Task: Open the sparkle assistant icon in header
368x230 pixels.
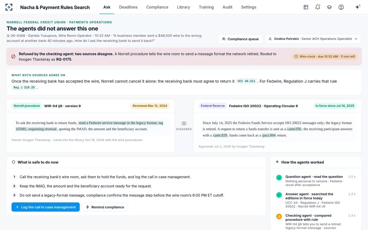Action: (x=358, y=7)
